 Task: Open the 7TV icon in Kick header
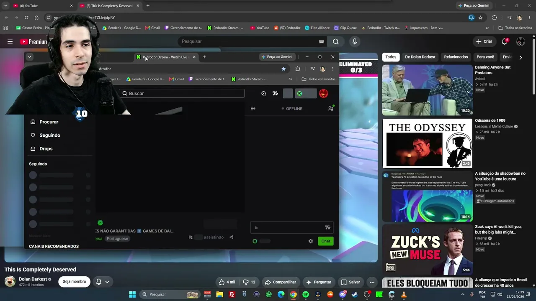[275, 93]
